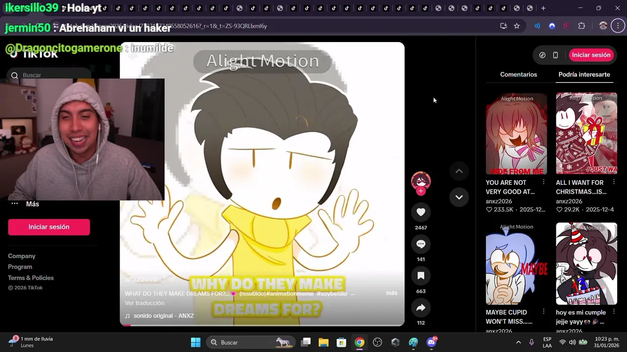627x352 pixels.
Task: Open the #animationmeme hashtag
Action: pos(290,293)
